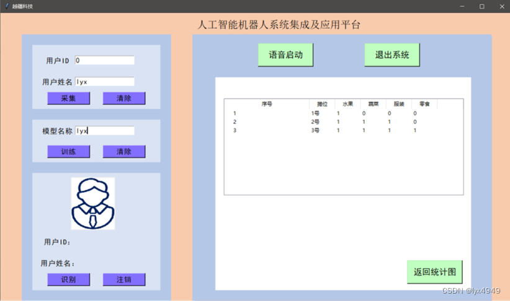Click the 蔬菜 column header

(374, 104)
